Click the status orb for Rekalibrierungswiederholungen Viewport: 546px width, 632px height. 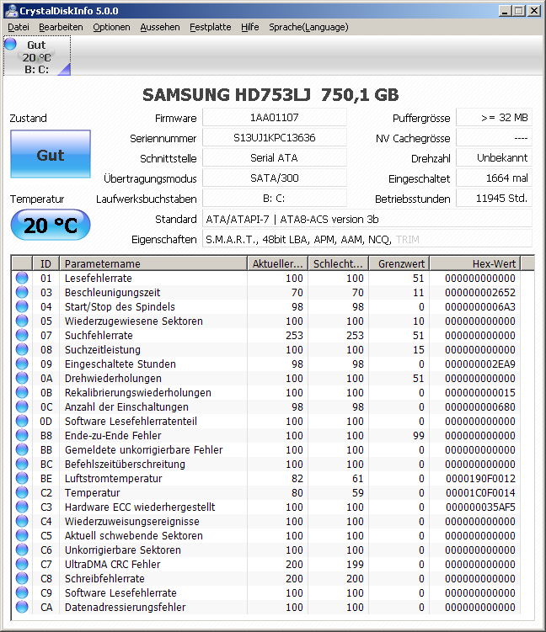point(22,393)
